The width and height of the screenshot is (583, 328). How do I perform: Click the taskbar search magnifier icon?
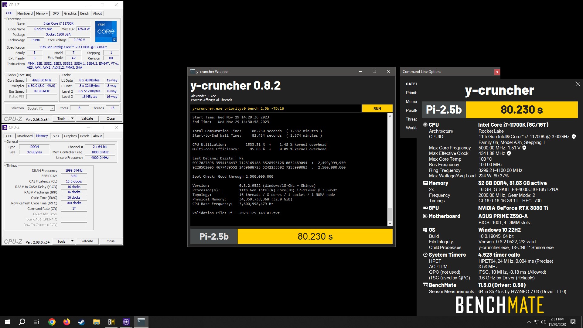point(22,322)
